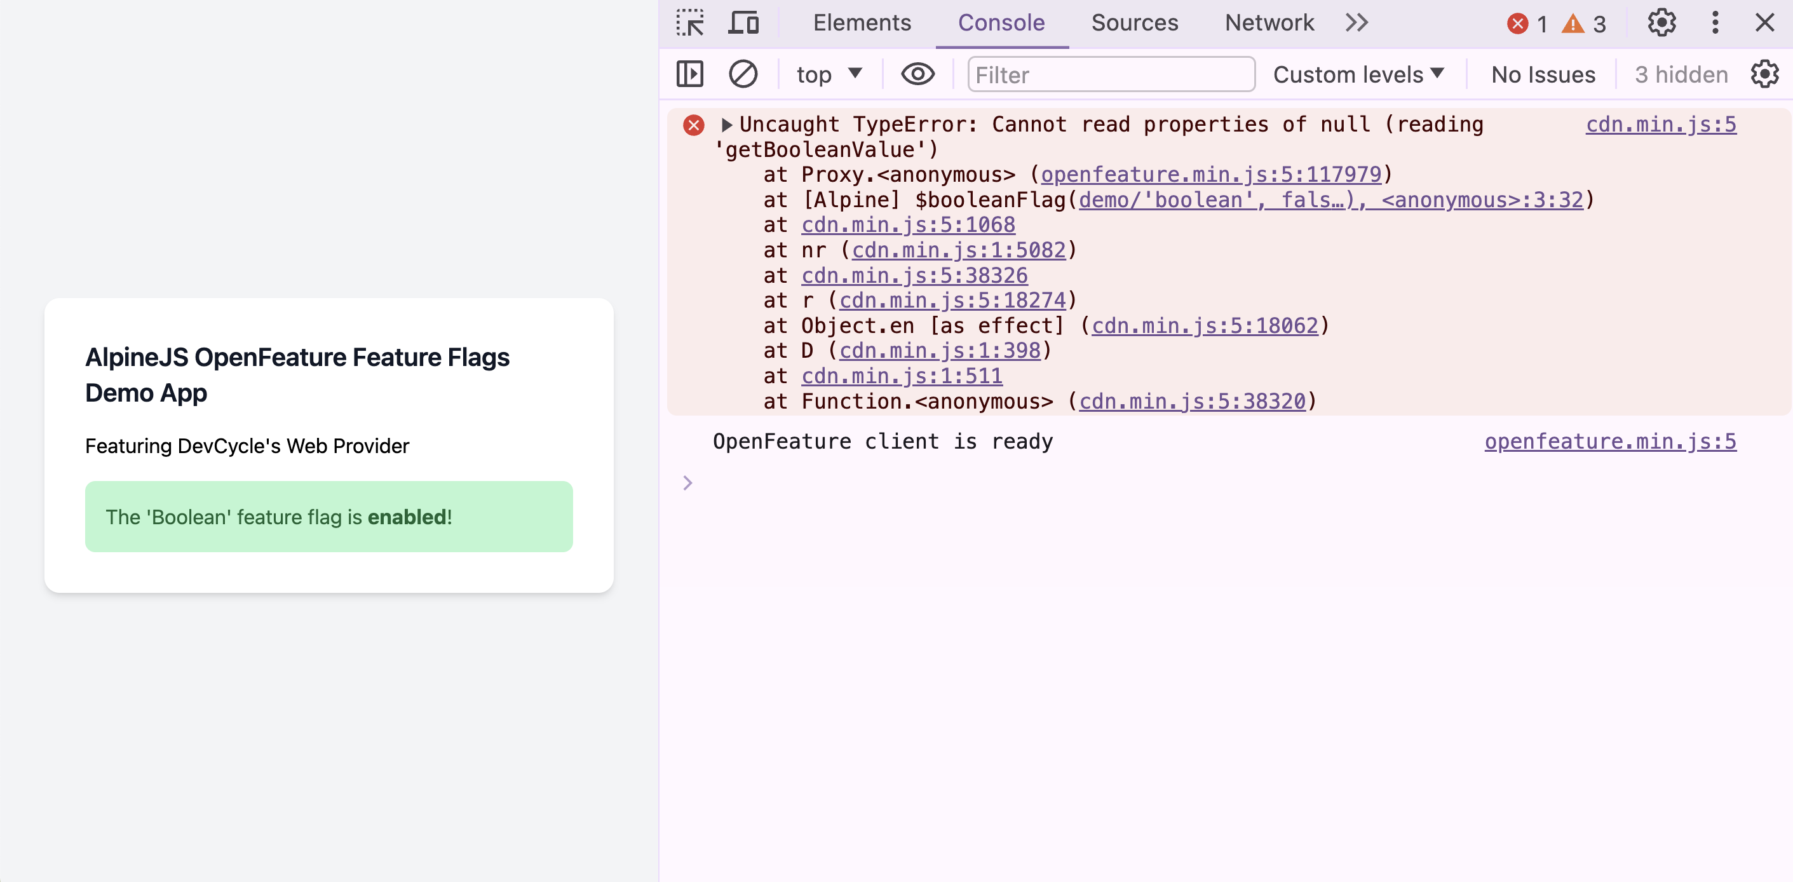Toggle the live expression eye icon

point(917,74)
